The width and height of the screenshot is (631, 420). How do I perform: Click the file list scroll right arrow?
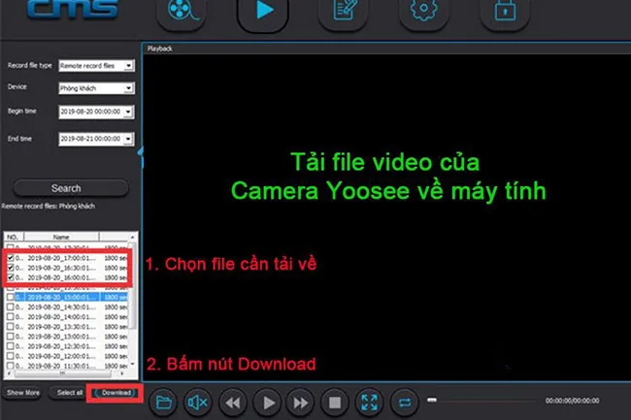tap(122, 373)
